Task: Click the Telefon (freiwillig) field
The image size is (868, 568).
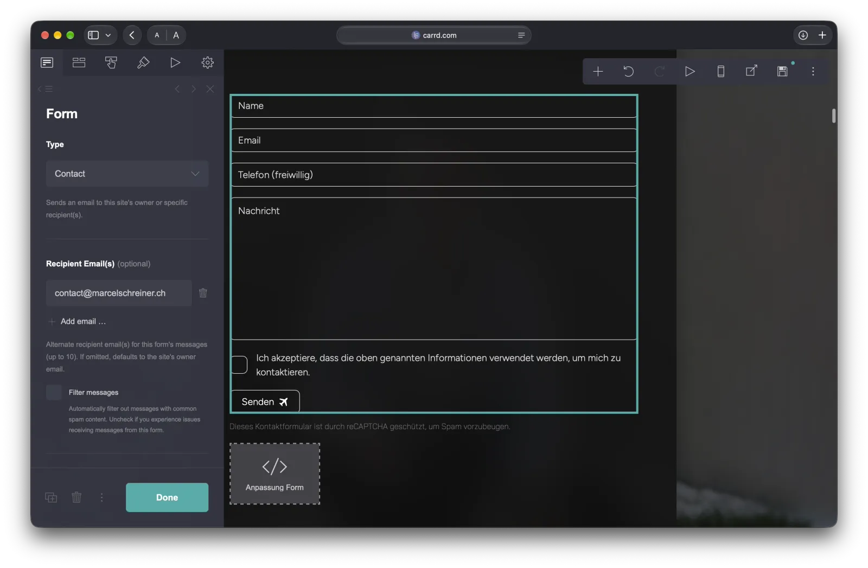Action: (433, 175)
